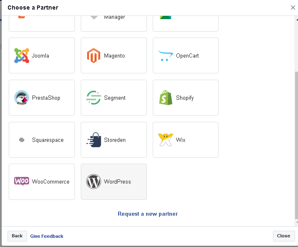
Task: Click the Joomla logo icon
Action: coord(22,55)
